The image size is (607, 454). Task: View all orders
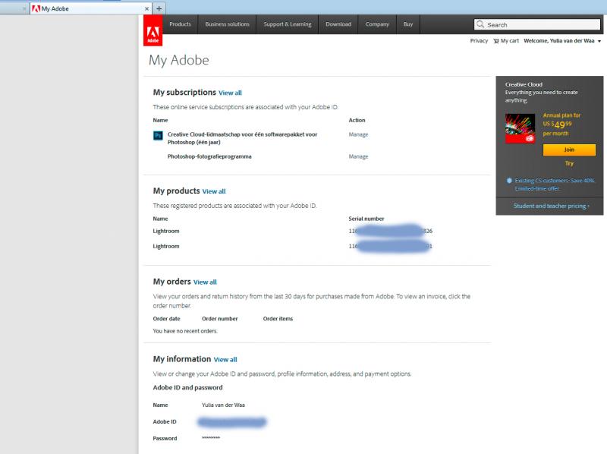point(205,282)
